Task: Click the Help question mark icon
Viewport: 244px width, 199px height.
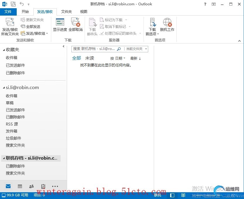Action: click(205, 4)
